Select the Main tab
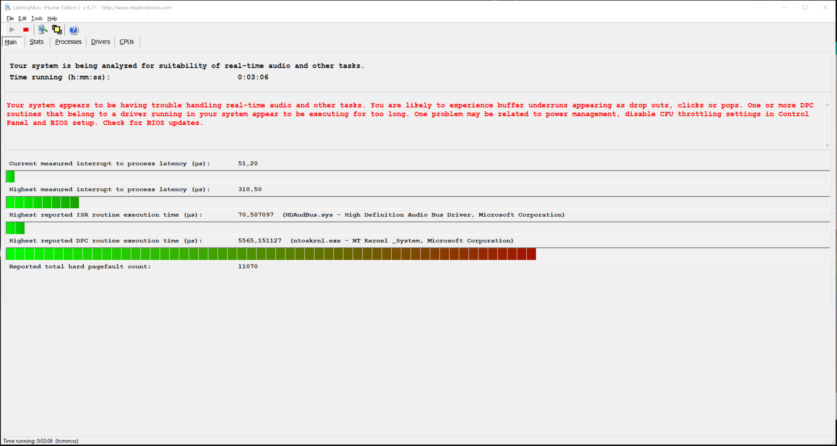This screenshot has height=446, width=837. [x=11, y=42]
